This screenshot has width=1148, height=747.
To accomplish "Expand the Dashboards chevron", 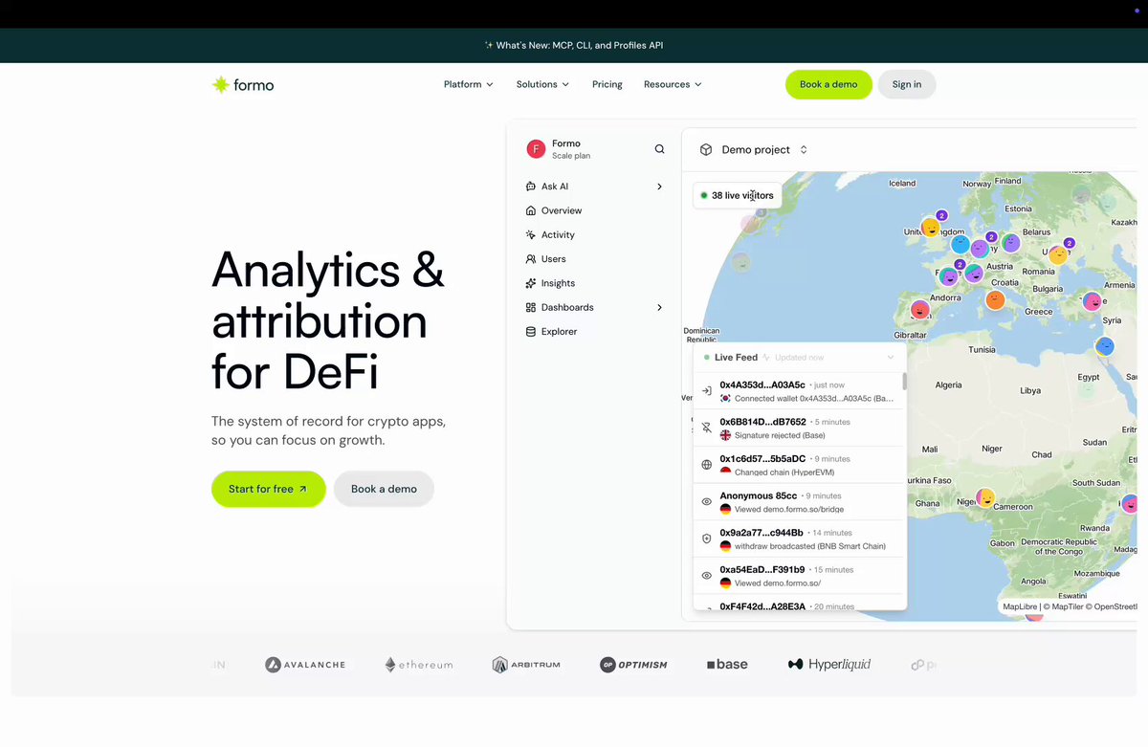I will [659, 307].
